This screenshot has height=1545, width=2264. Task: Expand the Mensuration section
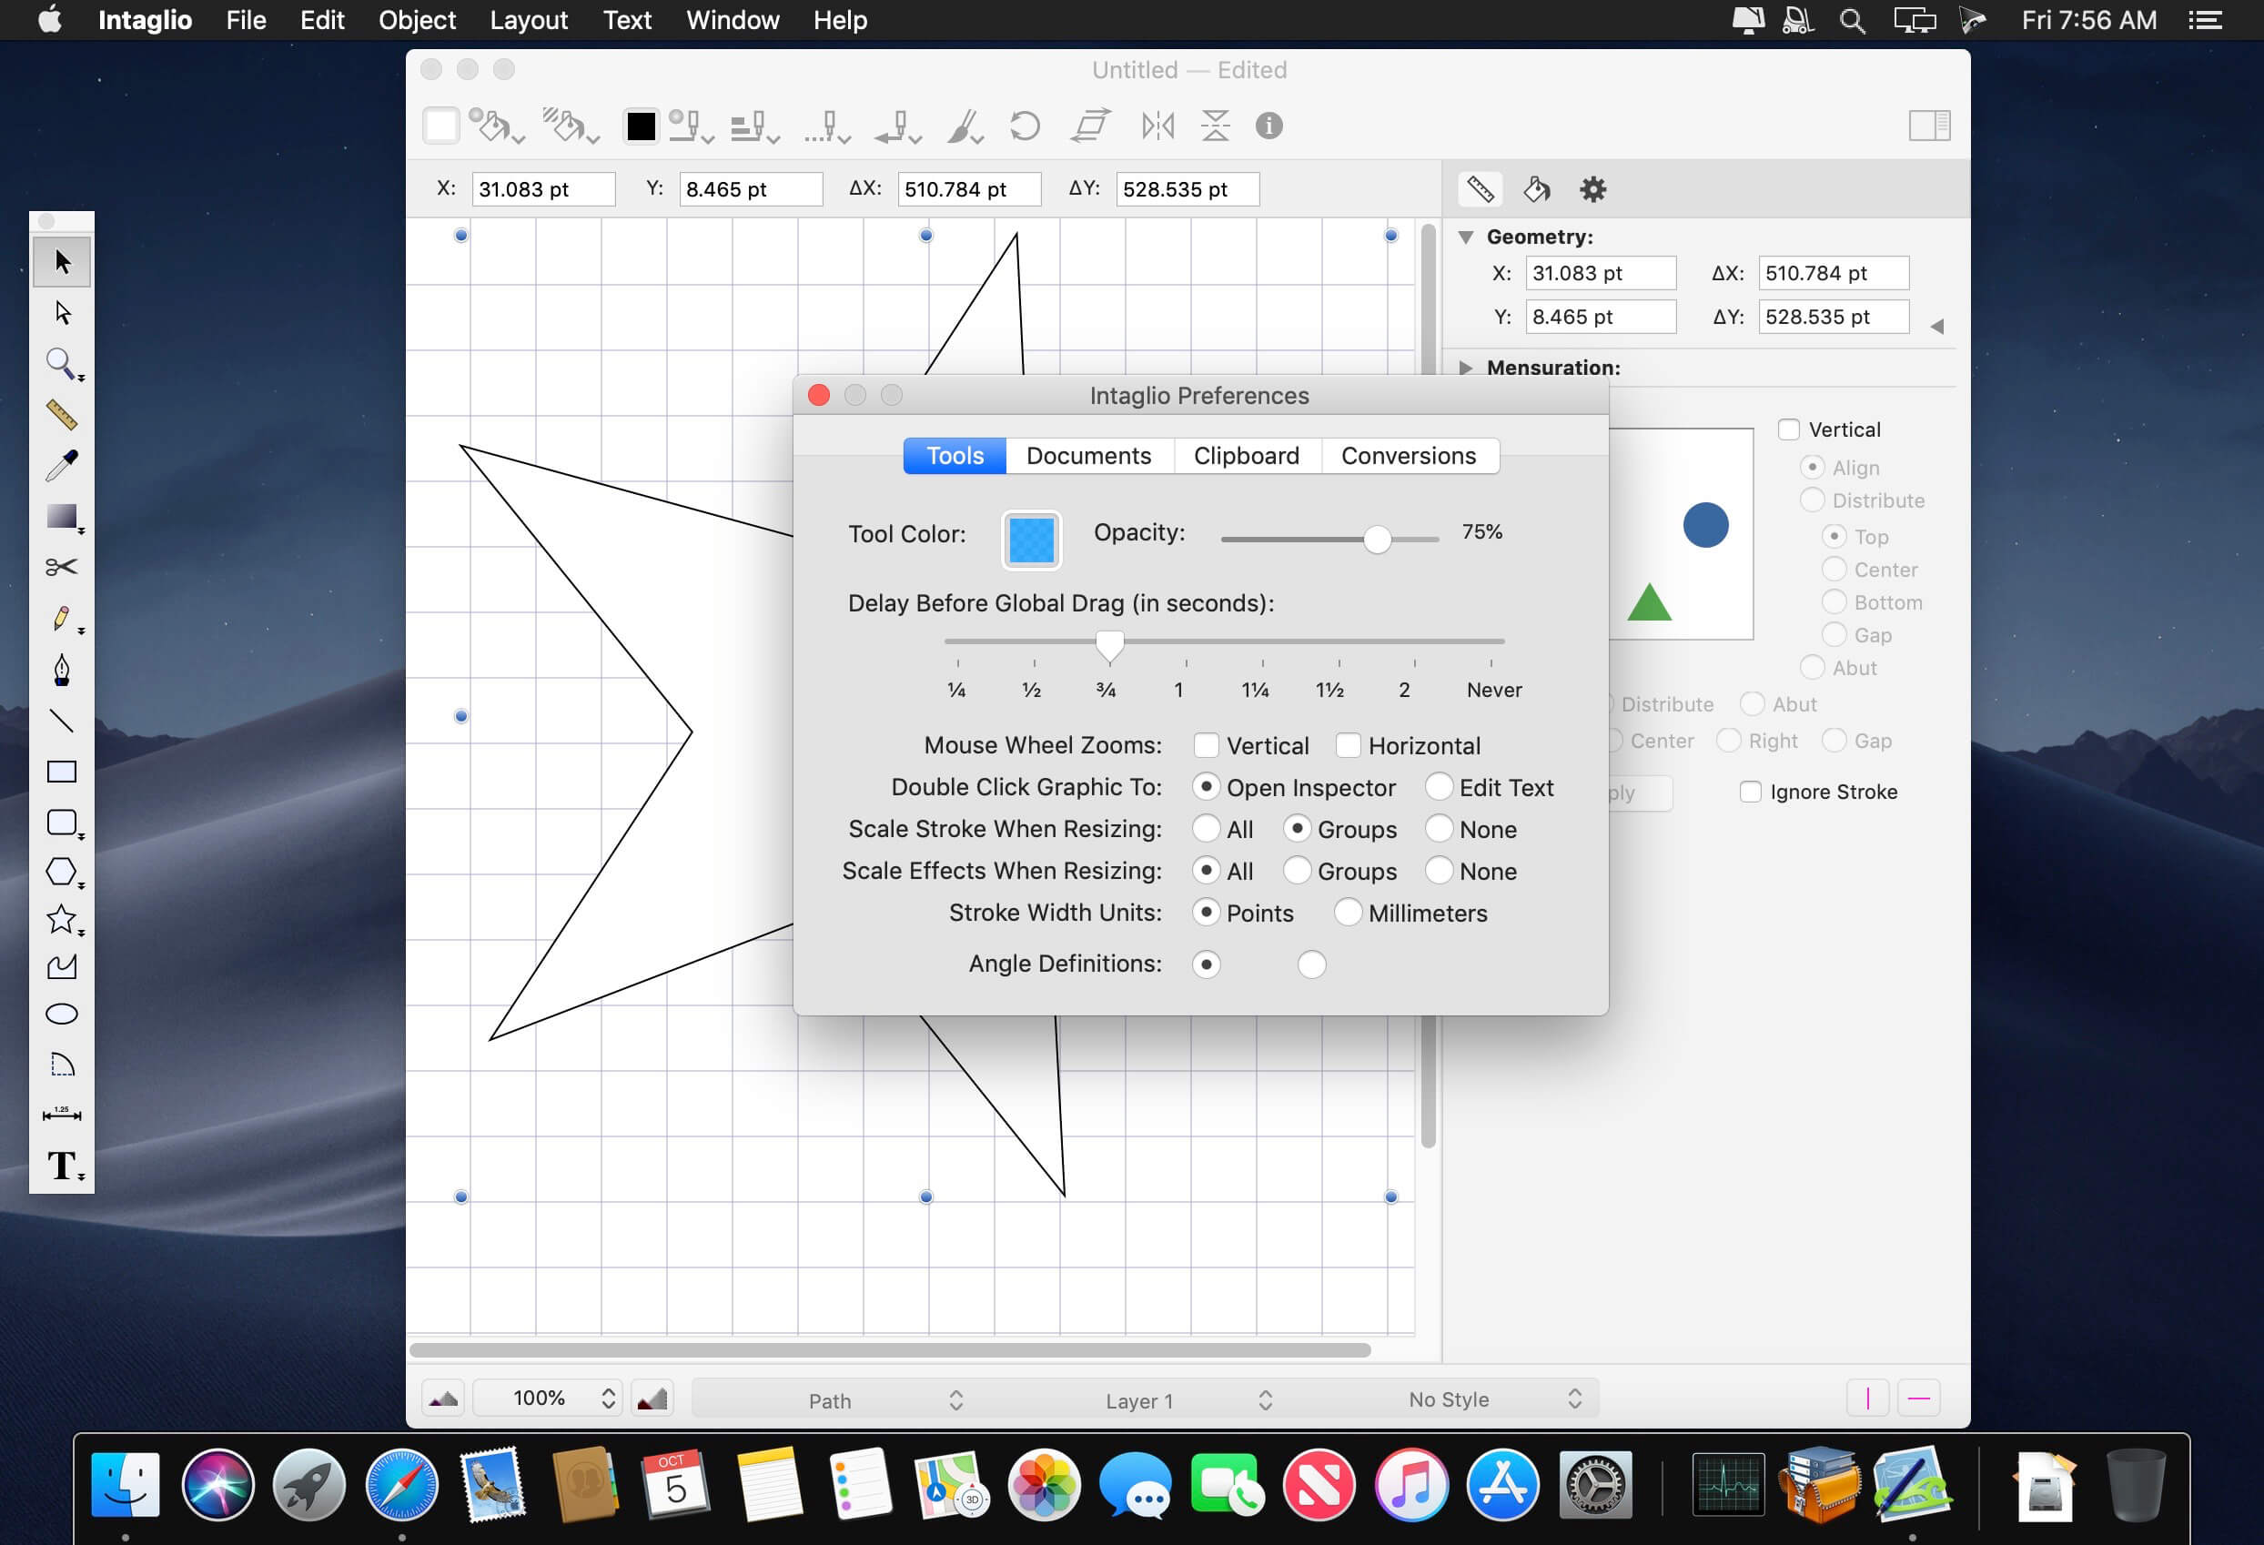1465,368
